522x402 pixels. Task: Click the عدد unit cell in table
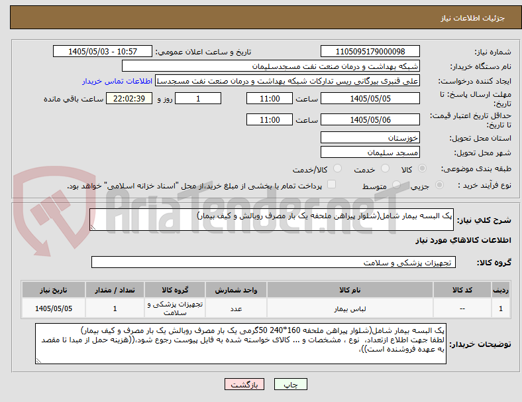pyautogui.click(x=236, y=308)
